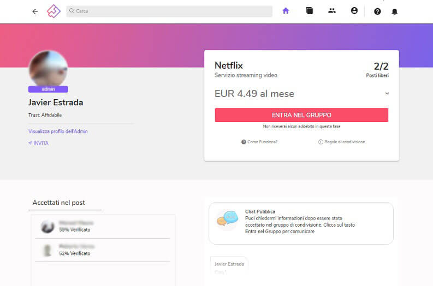Screen dimensions: 433x286
Task: Click Trust: Affidabile label
Action: coord(45,115)
